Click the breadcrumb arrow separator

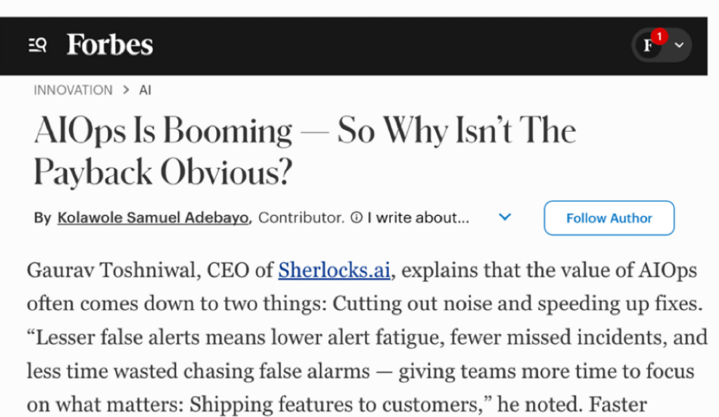point(126,90)
